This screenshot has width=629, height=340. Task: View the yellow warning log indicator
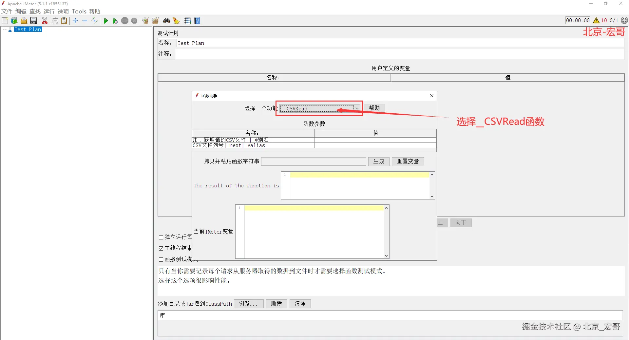(596, 20)
